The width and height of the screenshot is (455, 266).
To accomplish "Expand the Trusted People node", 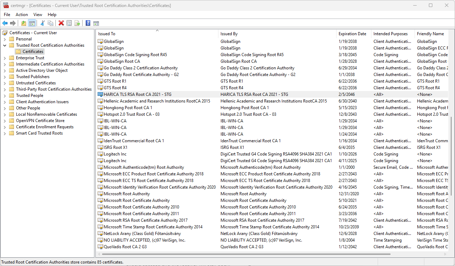I will pyautogui.click(x=5, y=96).
